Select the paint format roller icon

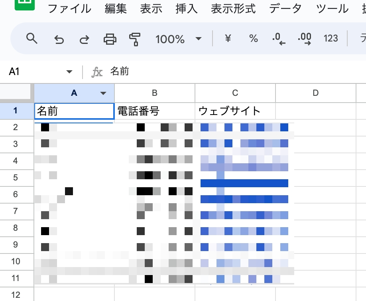135,39
